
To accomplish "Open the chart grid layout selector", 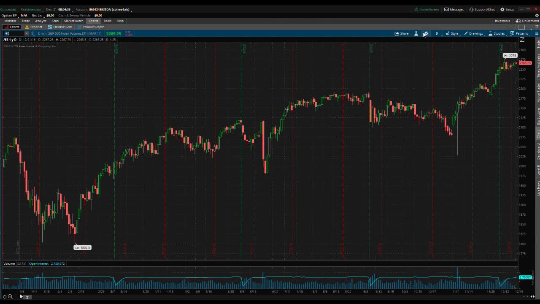I will coord(521,27).
